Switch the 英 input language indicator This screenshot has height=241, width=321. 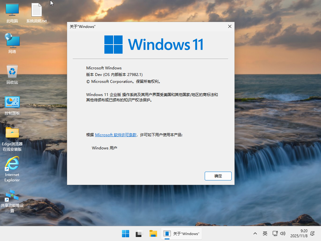tap(265, 233)
